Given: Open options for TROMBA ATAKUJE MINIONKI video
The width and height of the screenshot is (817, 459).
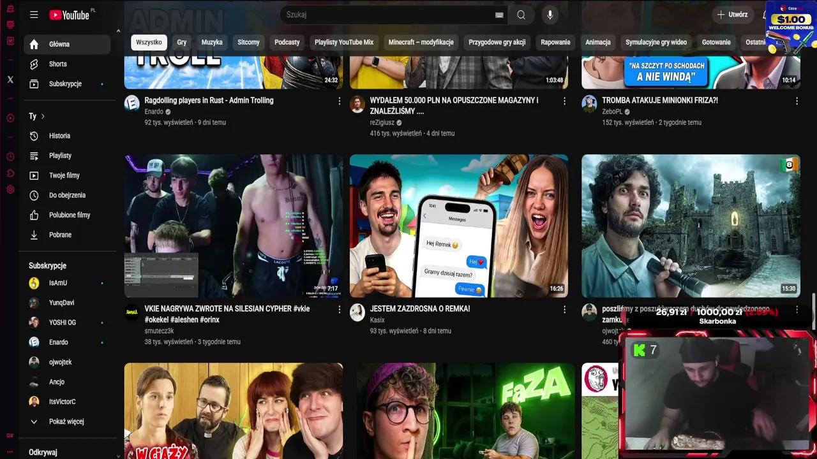Looking at the screenshot, I should [x=797, y=101].
